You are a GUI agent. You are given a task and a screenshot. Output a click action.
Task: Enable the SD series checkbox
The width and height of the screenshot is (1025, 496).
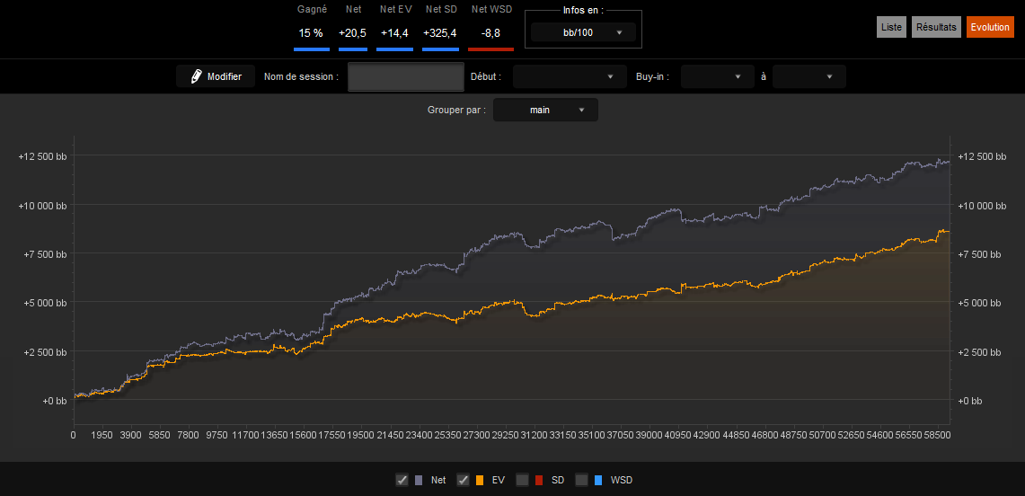[522, 481]
